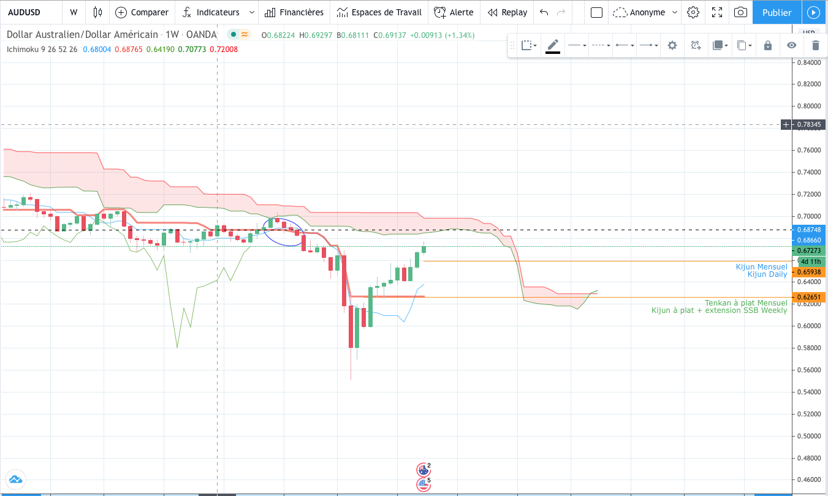Click the plus icon beside 0.78345

click(x=787, y=125)
